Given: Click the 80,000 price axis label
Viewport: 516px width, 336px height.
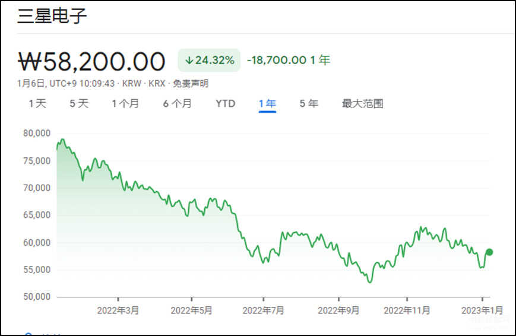Looking at the screenshot, I should point(37,134).
